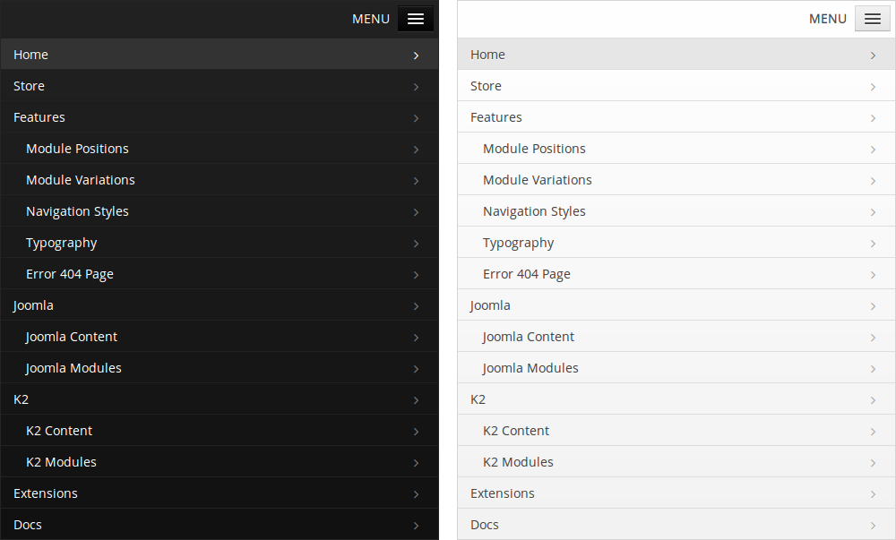The height and width of the screenshot is (540, 896).
Task: Open K2 Modules in the dark menu
Action: click(x=61, y=462)
